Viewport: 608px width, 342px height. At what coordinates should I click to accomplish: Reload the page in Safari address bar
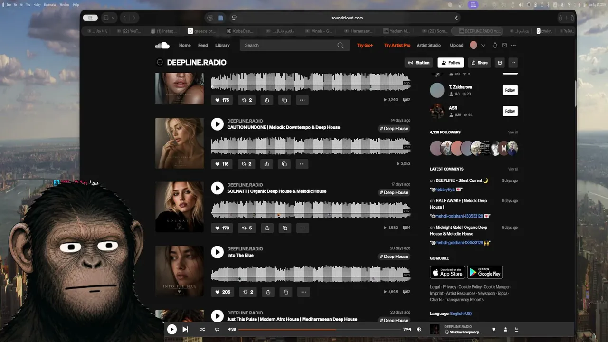click(456, 18)
